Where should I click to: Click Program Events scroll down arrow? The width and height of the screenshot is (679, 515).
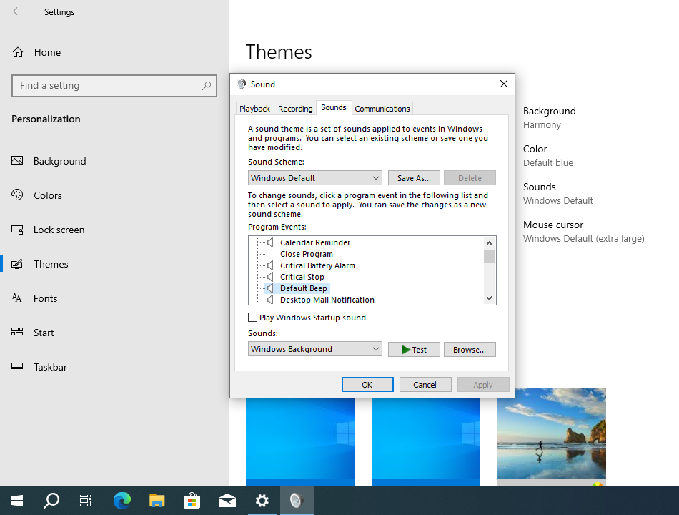[x=490, y=298]
